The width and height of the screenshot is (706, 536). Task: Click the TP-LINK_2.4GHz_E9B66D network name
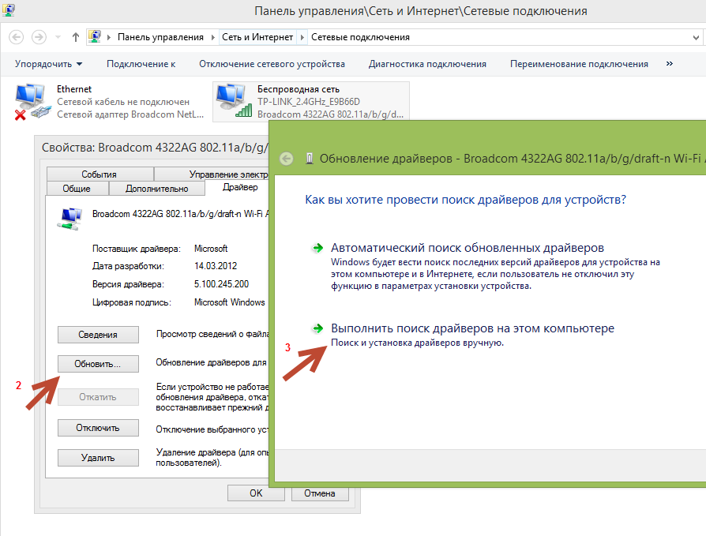(309, 102)
